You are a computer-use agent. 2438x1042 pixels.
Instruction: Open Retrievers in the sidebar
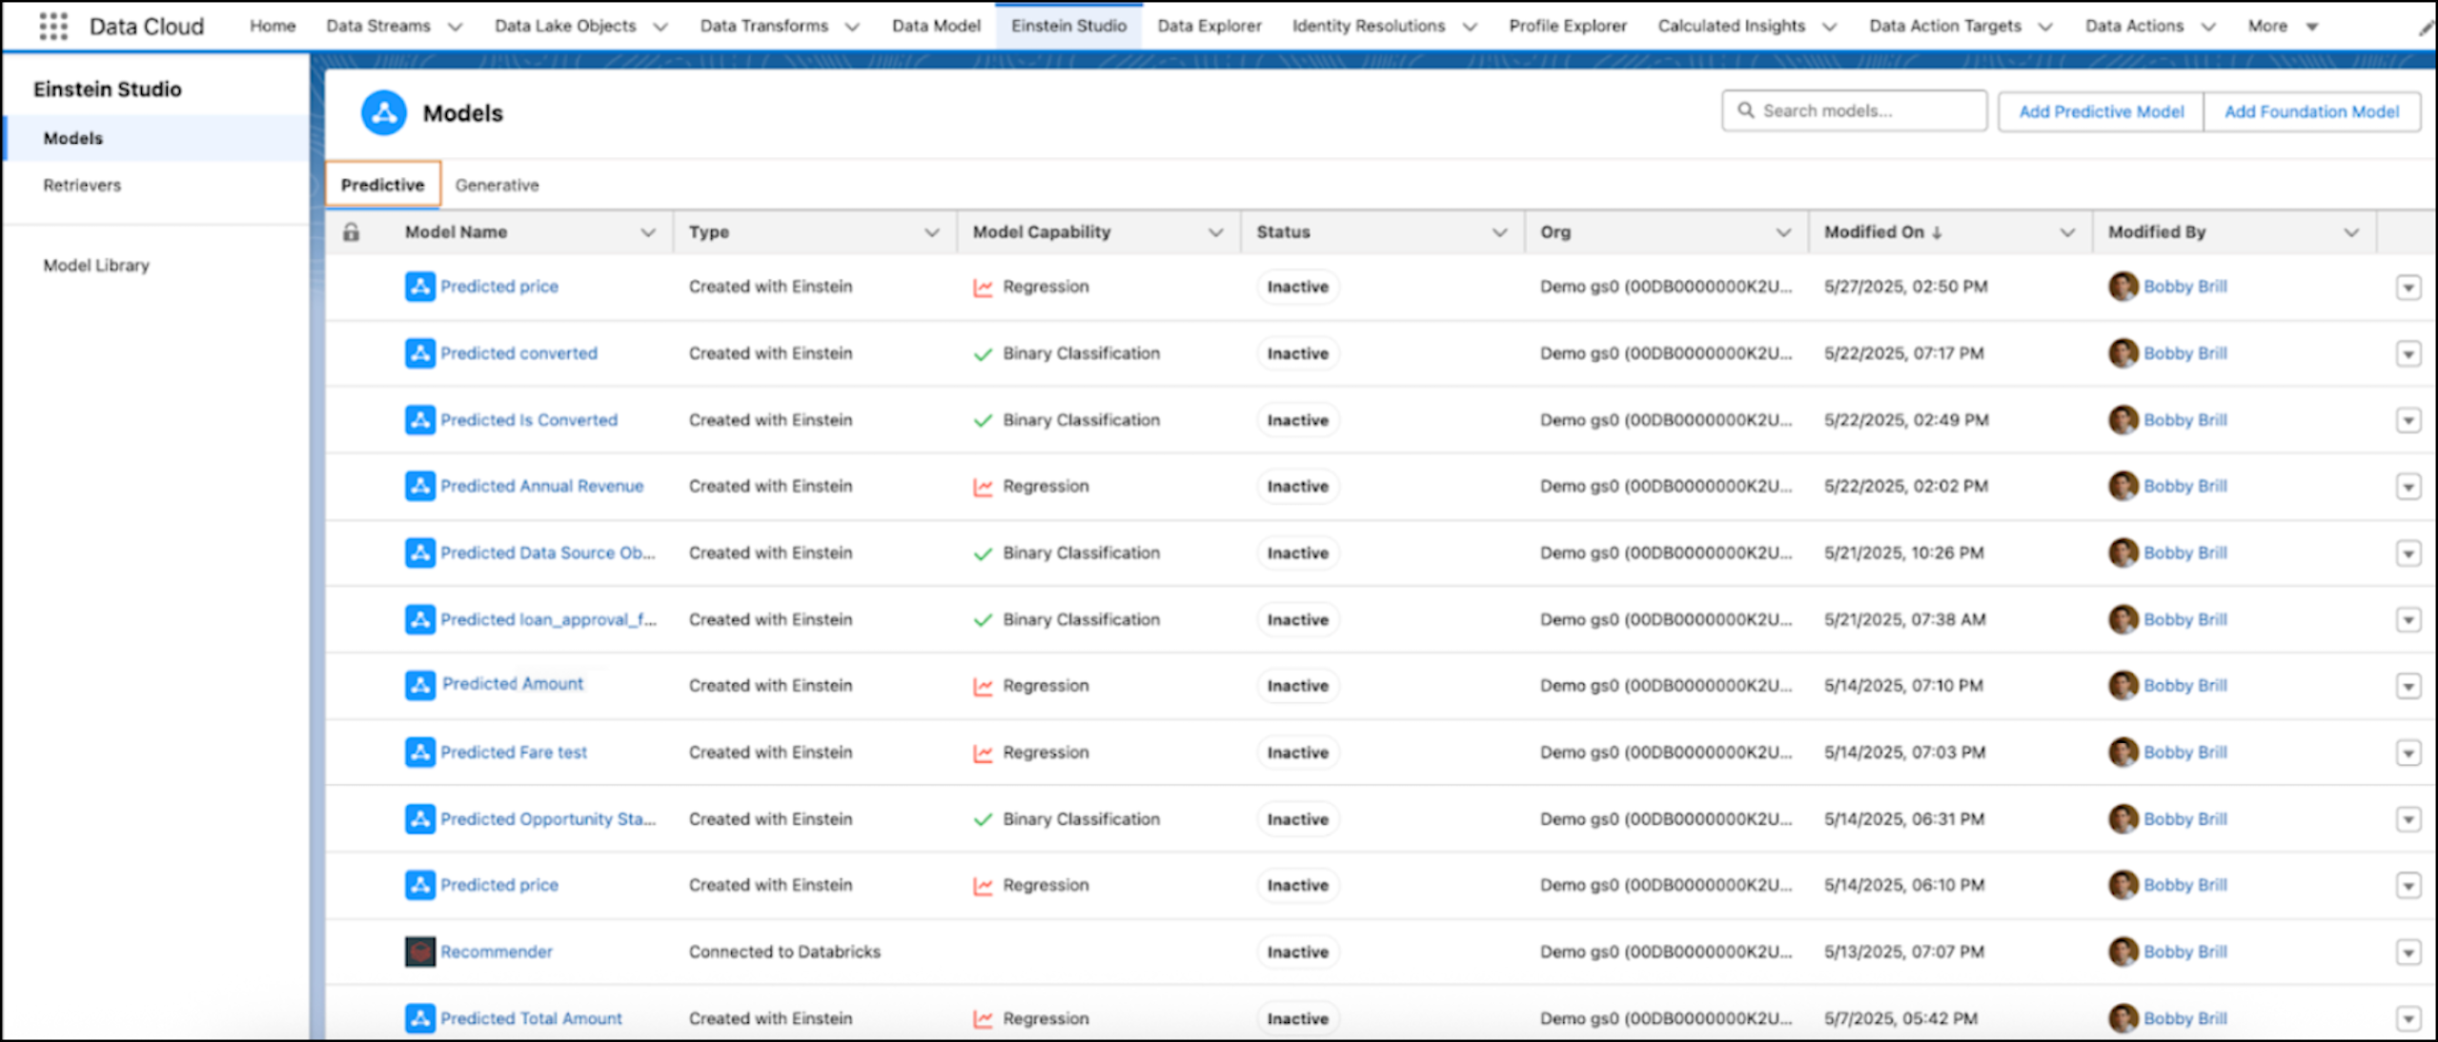tap(82, 185)
